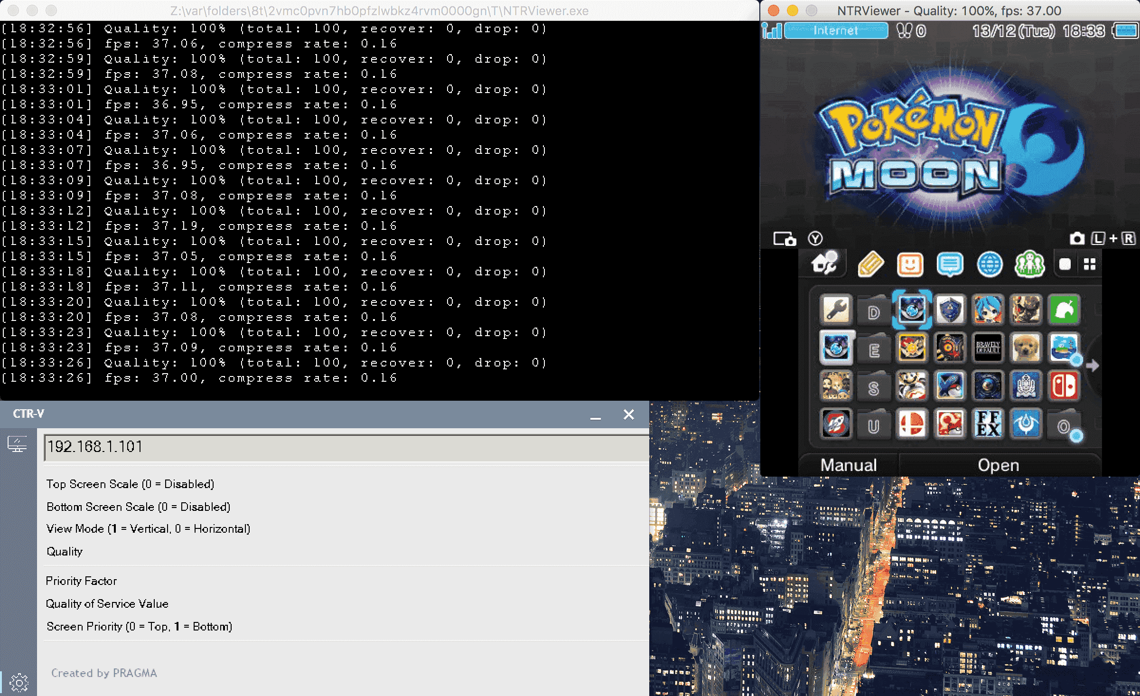Launch the blue-haired anime girl game icon
Image resolution: width=1140 pixels, height=696 pixels.
[988, 310]
